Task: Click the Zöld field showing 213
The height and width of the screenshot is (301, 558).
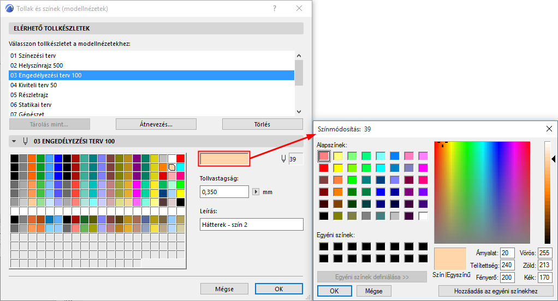Action: 545,265
